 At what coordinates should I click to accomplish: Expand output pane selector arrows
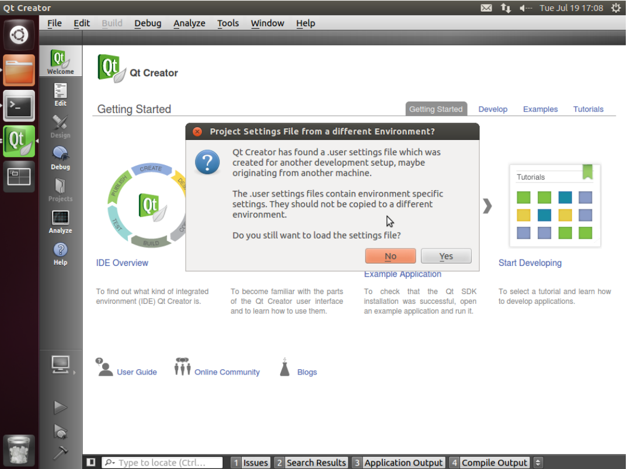coord(538,462)
